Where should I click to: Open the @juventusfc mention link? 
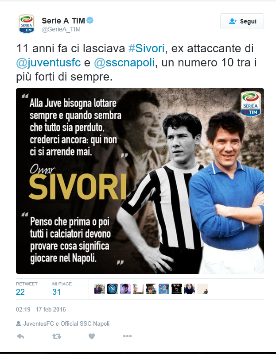point(48,62)
